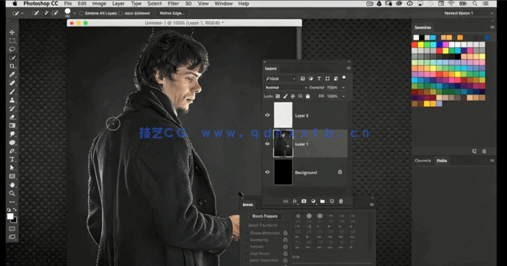Screen dimensions: 507x266
Task: Enable Sample All Layers checkbox
Action: [81, 13]
